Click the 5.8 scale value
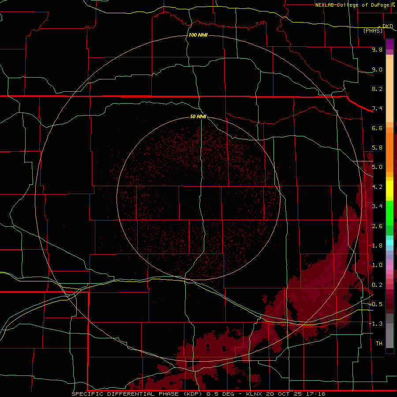Screen dimensions: 397x397 [x=377, y=148]
